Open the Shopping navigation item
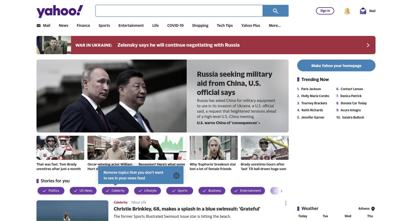This screenshot has width=412, height=221. coord(200,25)
